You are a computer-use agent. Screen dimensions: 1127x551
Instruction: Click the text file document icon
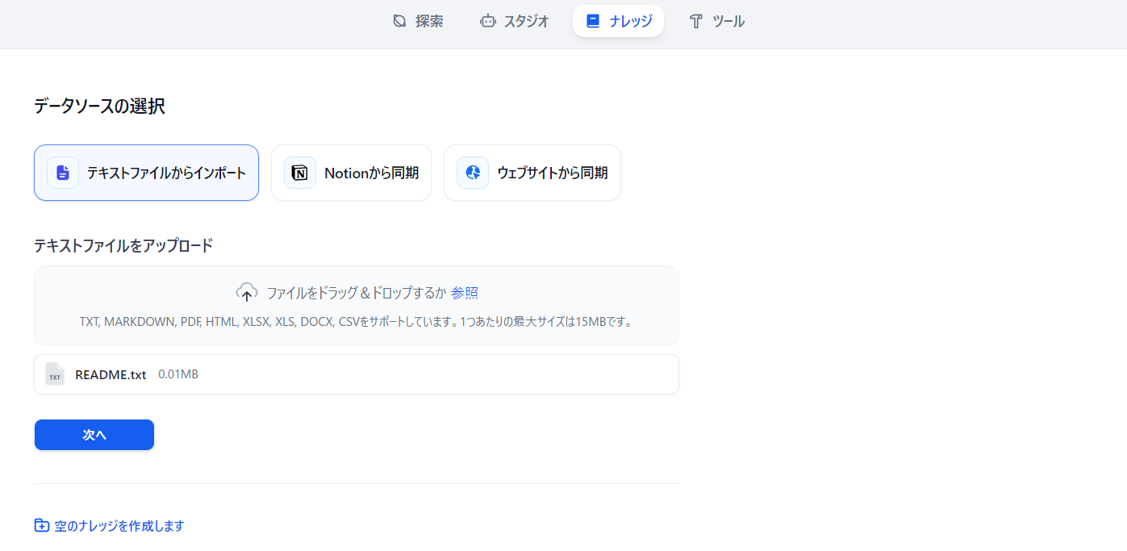63,173
